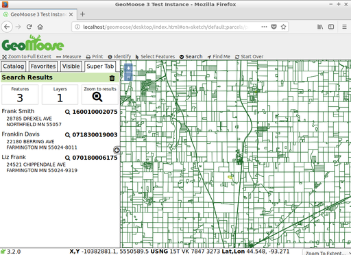
Task: Select the Liz Frank result
Action: tap(14, 157)
